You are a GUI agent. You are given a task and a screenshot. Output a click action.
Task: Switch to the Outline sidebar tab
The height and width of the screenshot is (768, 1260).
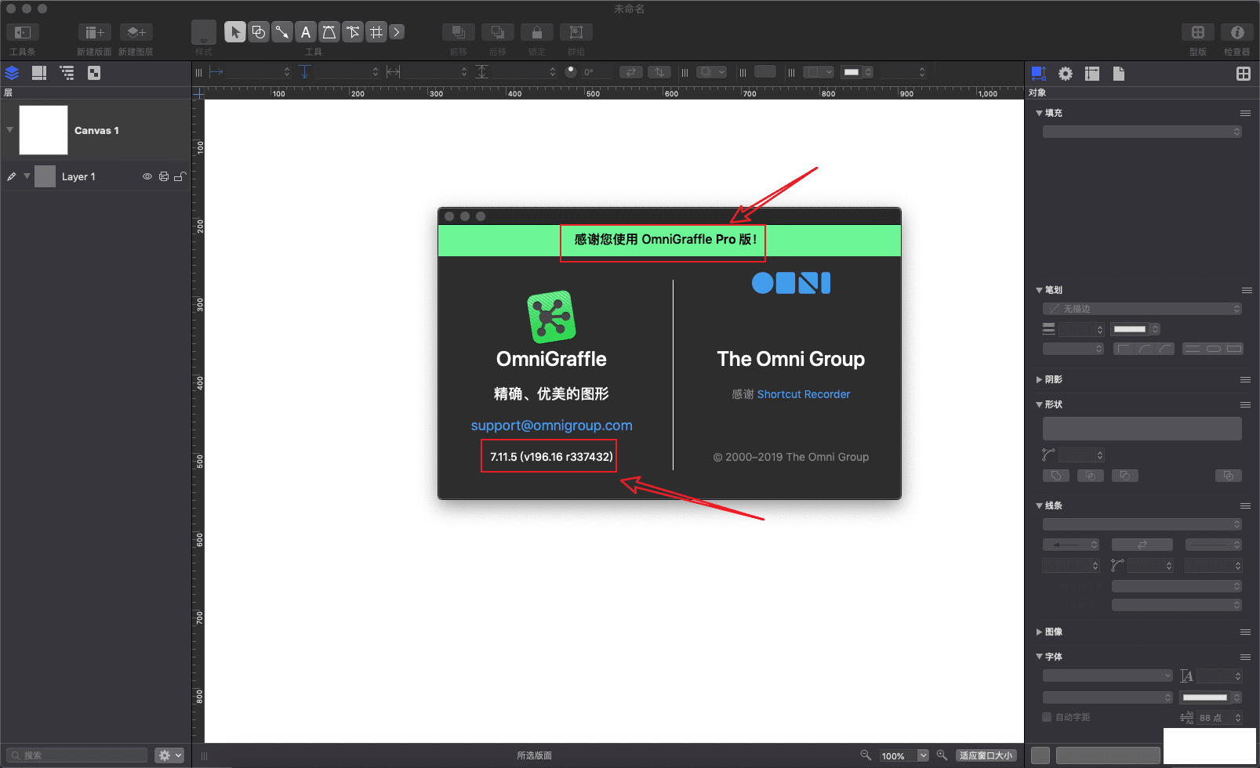pyautogui.click(x=67, y=73)
